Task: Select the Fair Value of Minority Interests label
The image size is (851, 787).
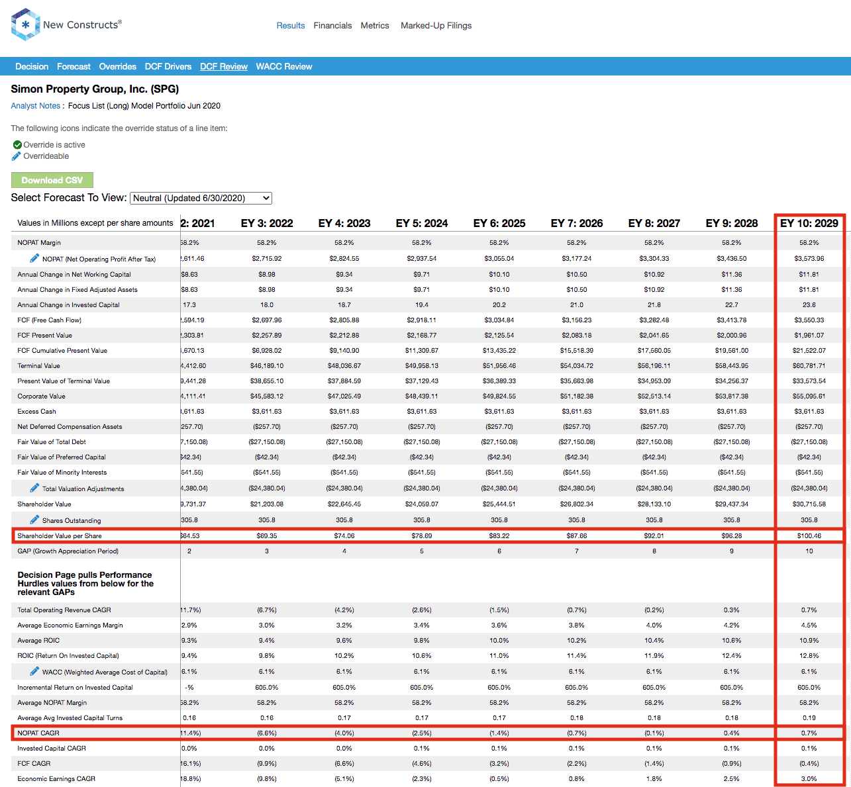Action: click(x=62, y=473)
